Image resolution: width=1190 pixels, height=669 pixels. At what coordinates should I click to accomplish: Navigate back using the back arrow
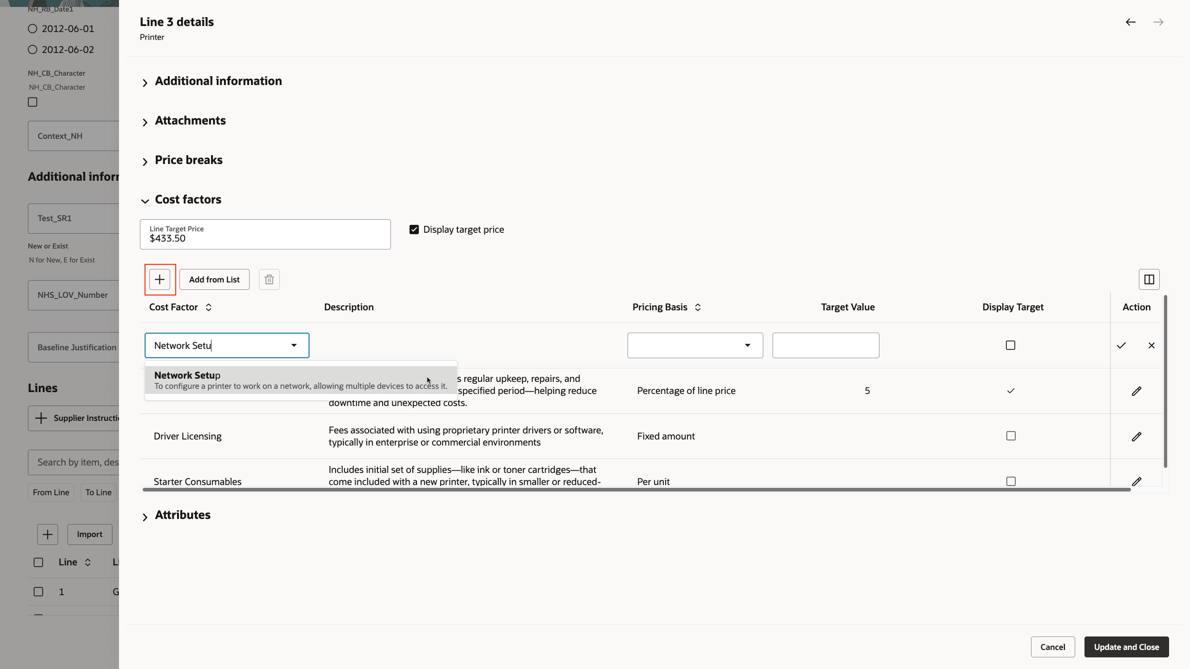(x=1130, y=22)
